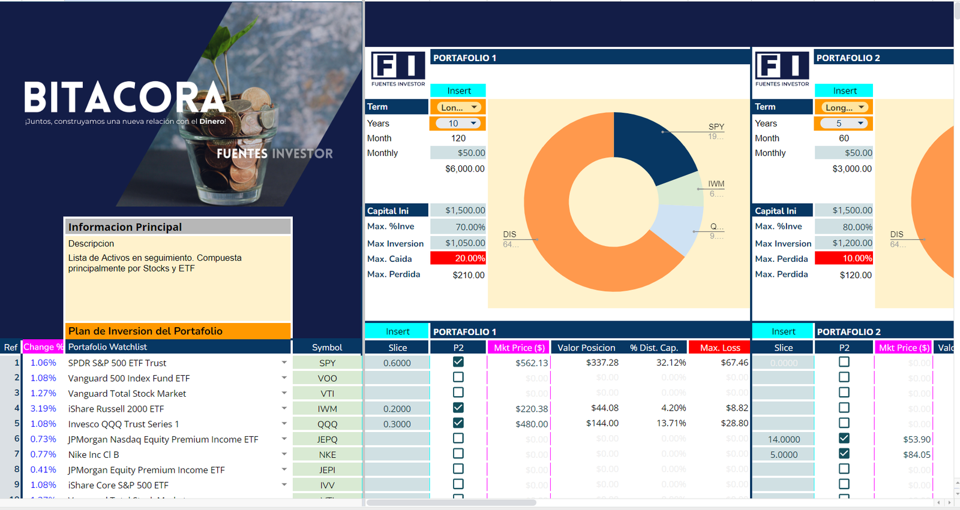The height and width of the screenshot is (510, 960).
Task: Check Portafolio 2 checkbox for IWM row
Action: [x=844, y=408]
